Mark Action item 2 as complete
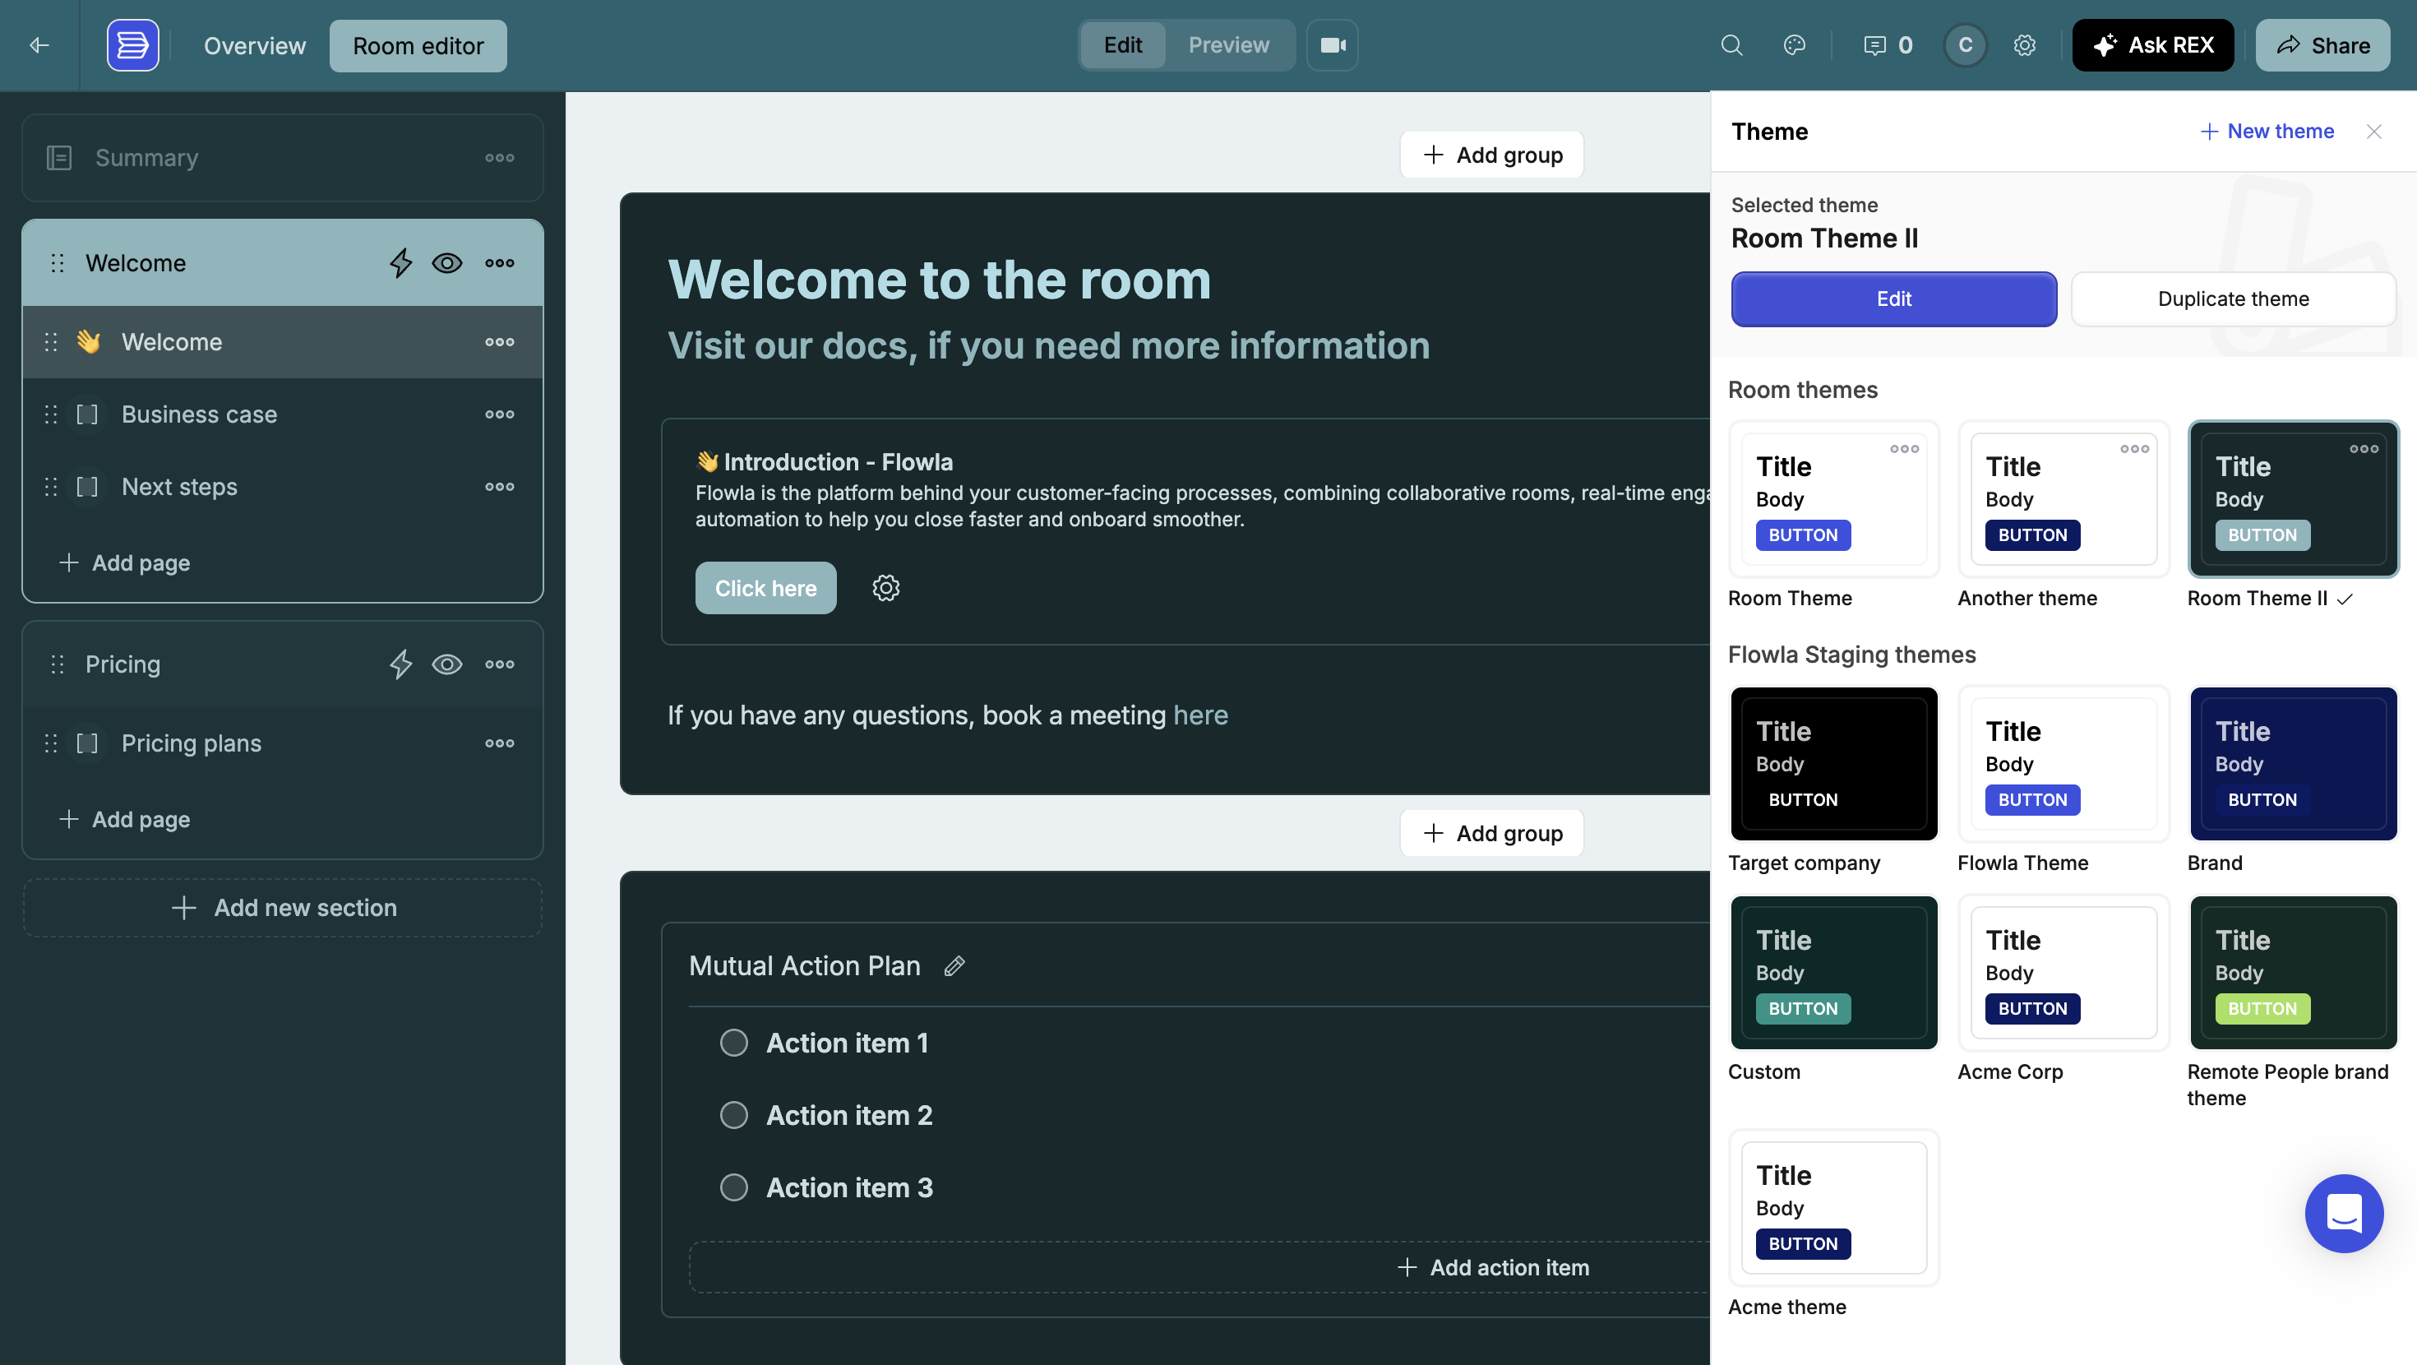The image size is (2417, 1365). click(733, 1115)
